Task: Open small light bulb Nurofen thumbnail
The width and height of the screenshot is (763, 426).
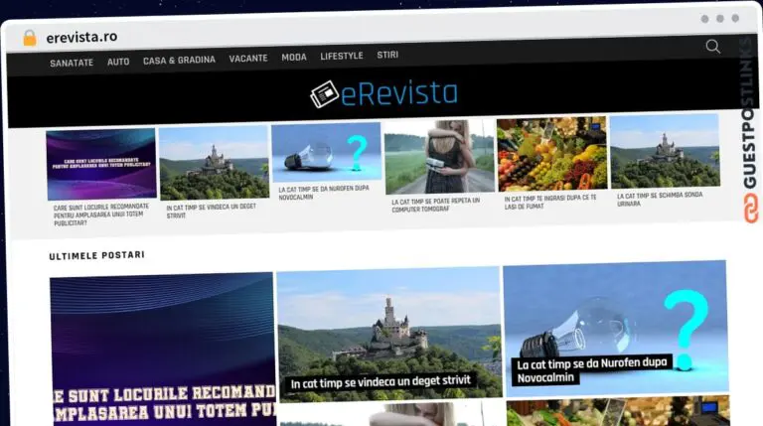Action: (x=327, y=152)
